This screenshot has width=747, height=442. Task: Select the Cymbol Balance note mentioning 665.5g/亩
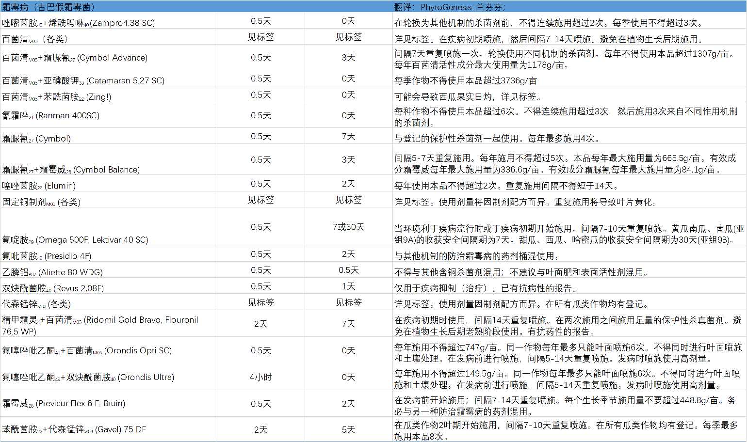coord(566,164)
